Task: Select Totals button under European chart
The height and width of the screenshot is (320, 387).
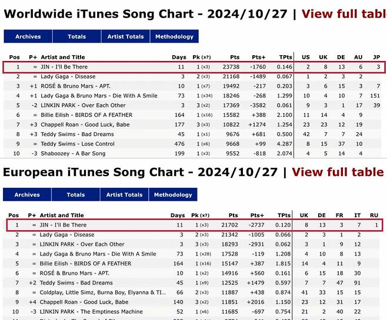Action: tap(76, 195)
